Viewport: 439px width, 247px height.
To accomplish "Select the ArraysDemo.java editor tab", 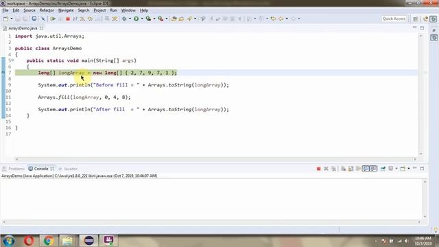I will (23, 28).
